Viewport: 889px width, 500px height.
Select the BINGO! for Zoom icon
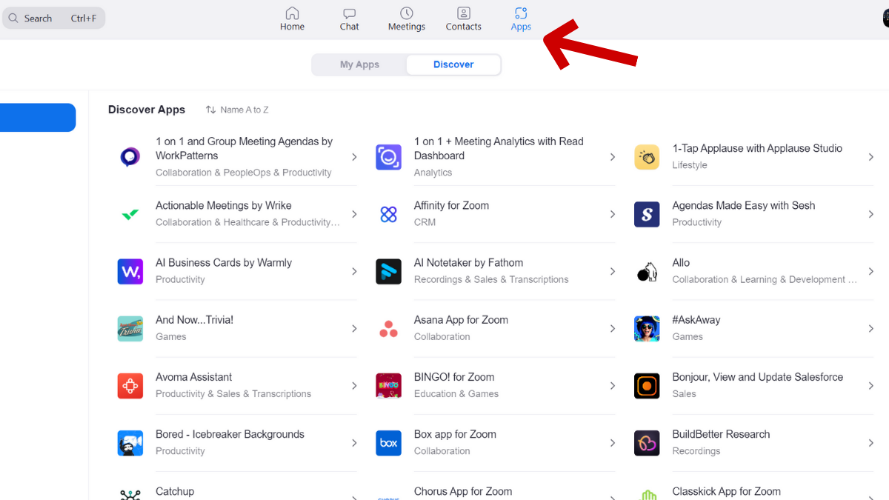click(388, 386)
